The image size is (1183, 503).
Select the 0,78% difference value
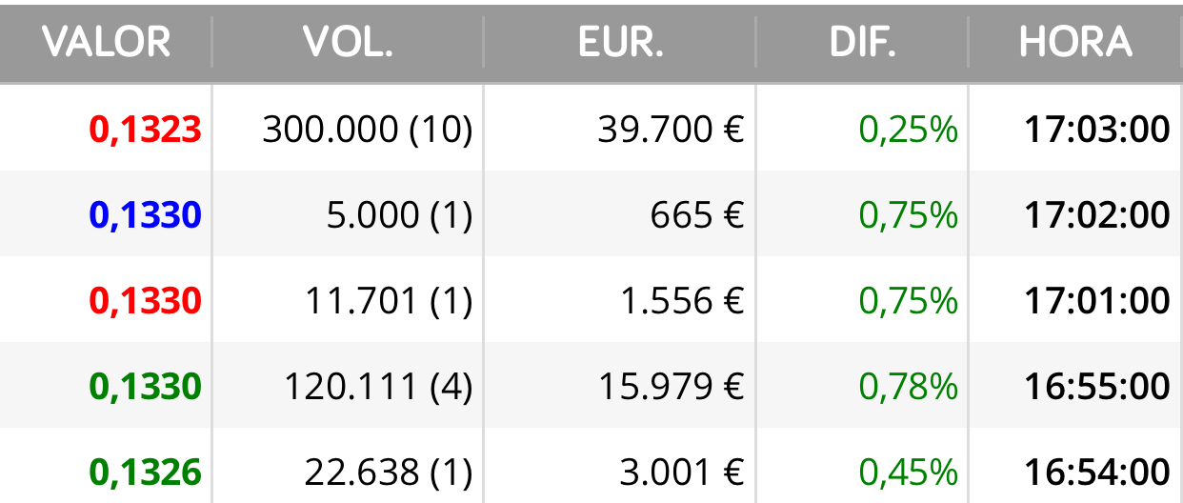[909, 387]
